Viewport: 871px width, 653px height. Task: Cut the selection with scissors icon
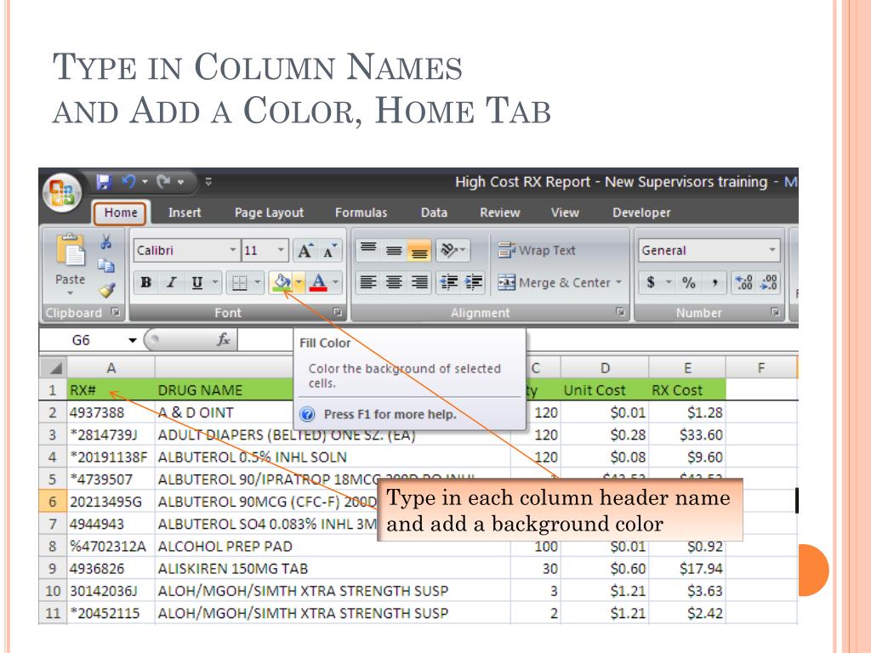pyautogui.click(x=106, y=241)
